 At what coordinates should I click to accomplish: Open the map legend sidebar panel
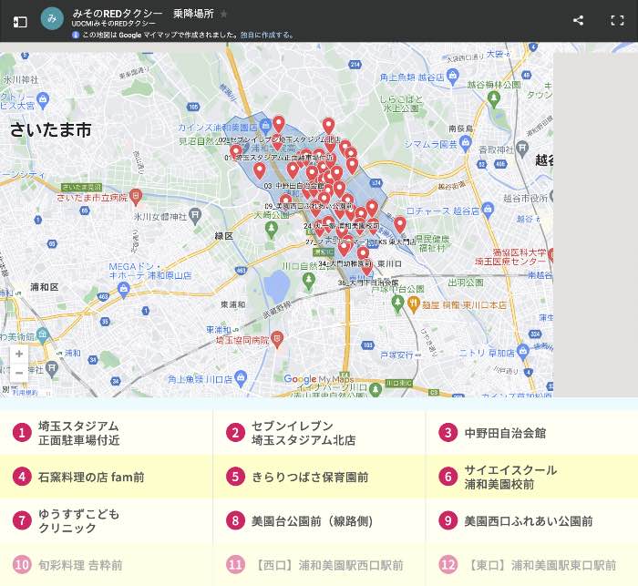20,22
